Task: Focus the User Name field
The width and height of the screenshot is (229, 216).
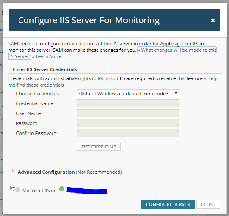Action: click(x=128, y=113)
